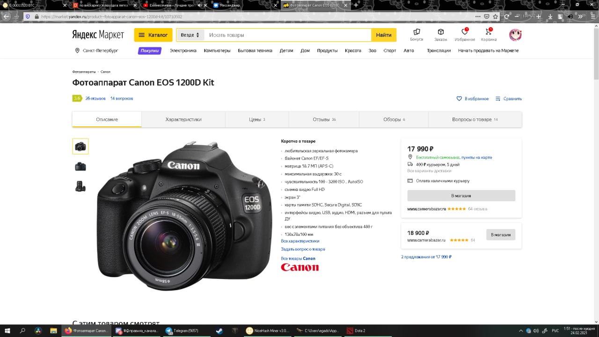Click Начать продавать на Маркете link
This screenshot has width=599, height=337.
tap(488, 51)
